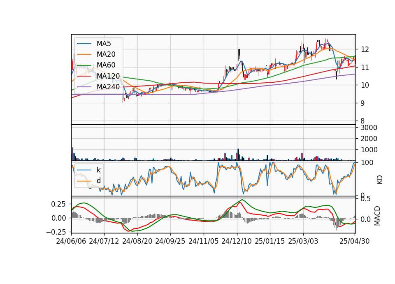
Task: Click the volume axis value 3000
Action: pos(369,128)
